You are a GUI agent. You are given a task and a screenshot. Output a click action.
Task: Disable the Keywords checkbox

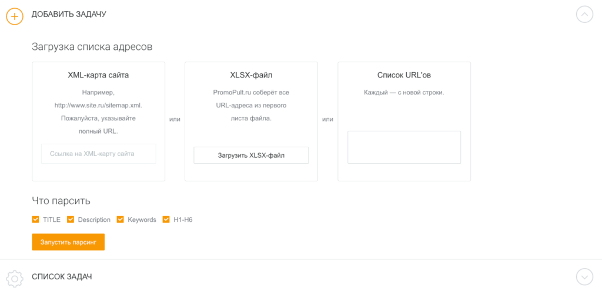[121, 219]
